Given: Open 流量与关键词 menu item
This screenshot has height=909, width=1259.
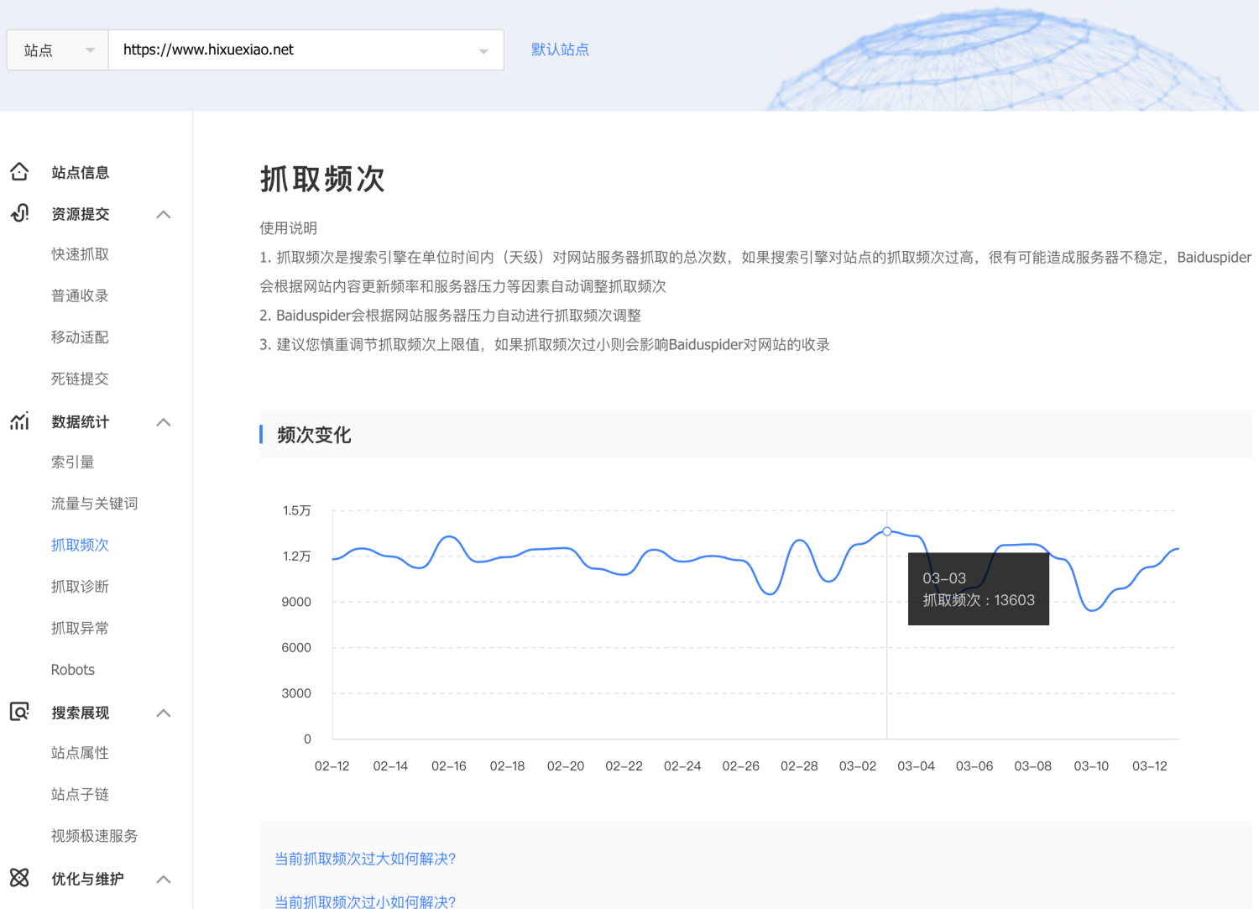Looking at the screenshot, I should pos(94,504).
